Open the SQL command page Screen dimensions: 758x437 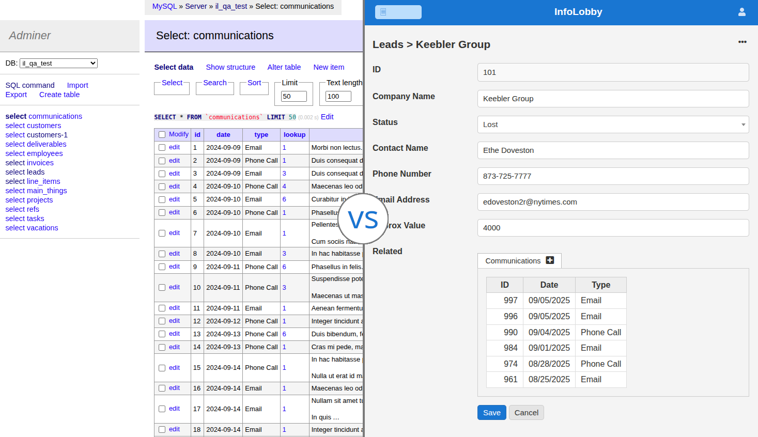click(x=29, y=85)
